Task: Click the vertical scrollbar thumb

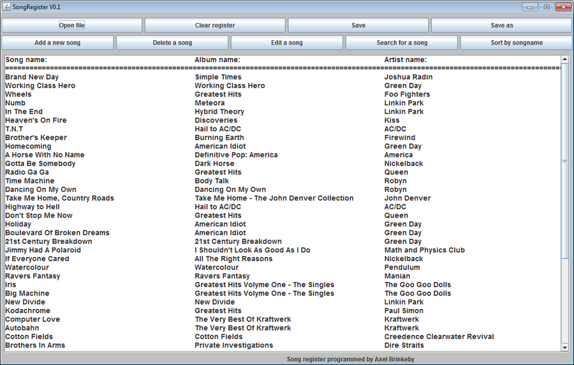Action: (564, 161)
